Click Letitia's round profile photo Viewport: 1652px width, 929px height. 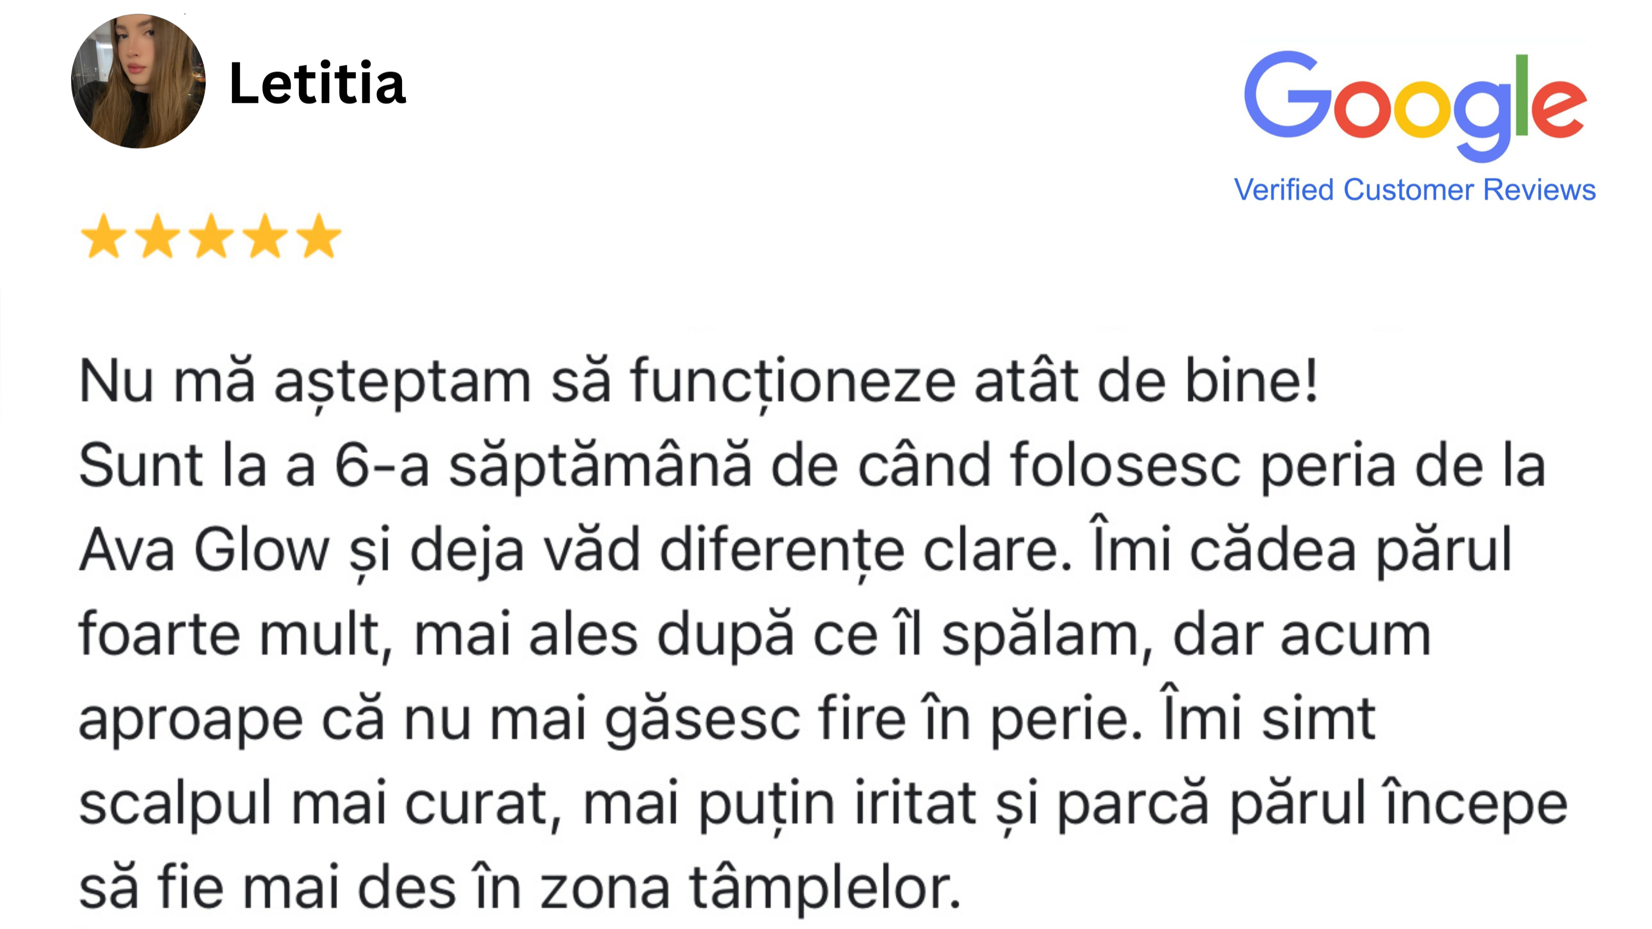[x=138, y=81]
